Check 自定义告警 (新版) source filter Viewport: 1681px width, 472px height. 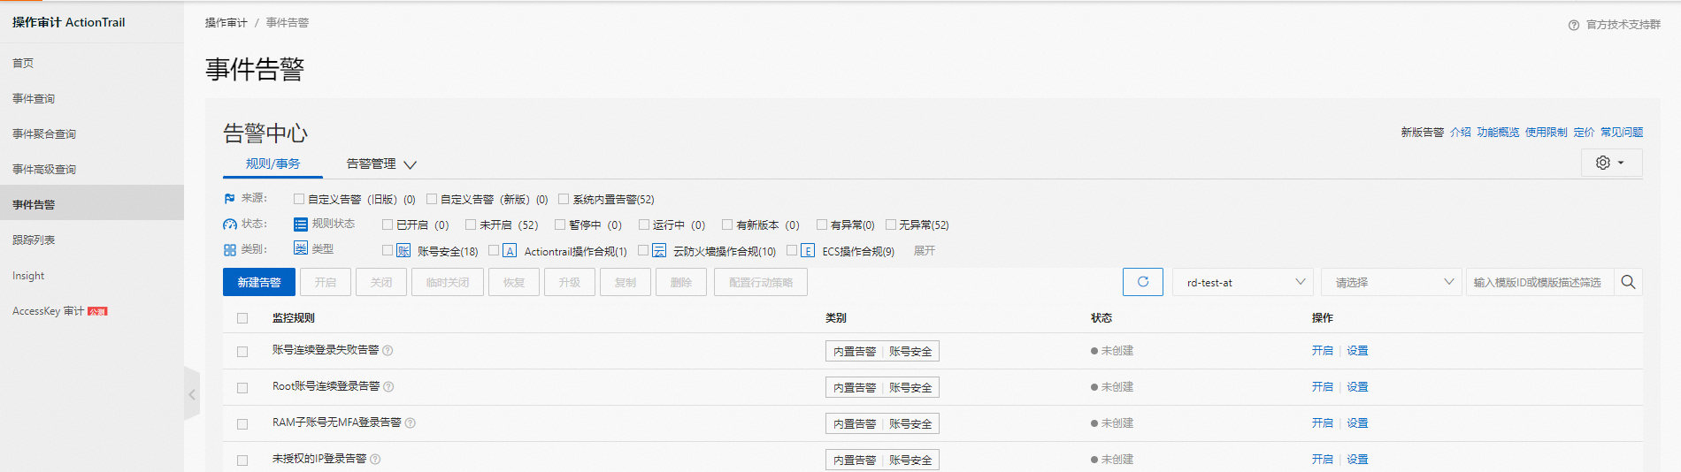pos(432,200)
